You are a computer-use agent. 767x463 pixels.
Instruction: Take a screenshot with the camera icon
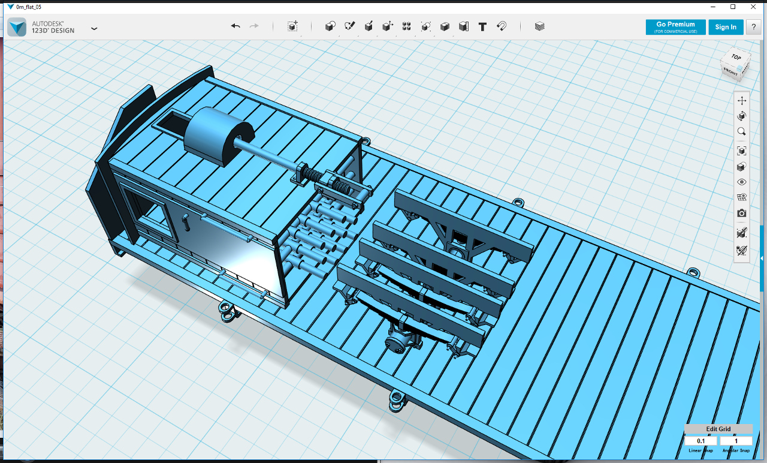742,213
